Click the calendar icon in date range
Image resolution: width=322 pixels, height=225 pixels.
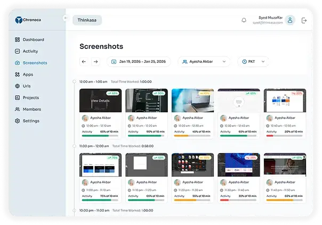[x=114, y=62]
